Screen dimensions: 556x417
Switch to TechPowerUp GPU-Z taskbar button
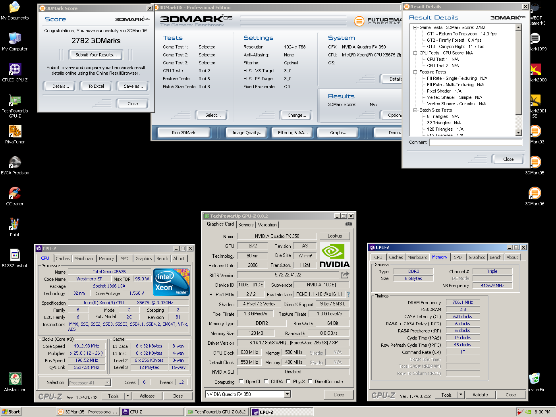pos(217,412)
